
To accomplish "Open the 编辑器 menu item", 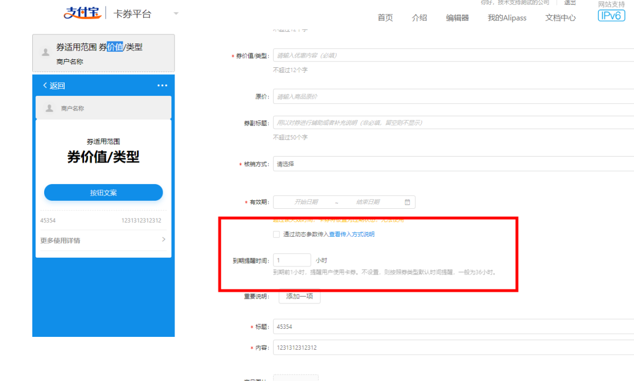I will point(457,18).
